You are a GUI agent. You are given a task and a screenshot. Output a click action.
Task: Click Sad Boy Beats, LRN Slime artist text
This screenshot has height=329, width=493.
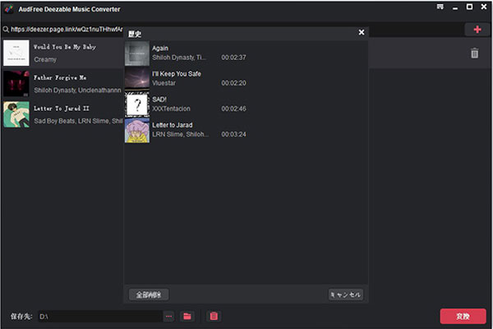coord(78,121)
